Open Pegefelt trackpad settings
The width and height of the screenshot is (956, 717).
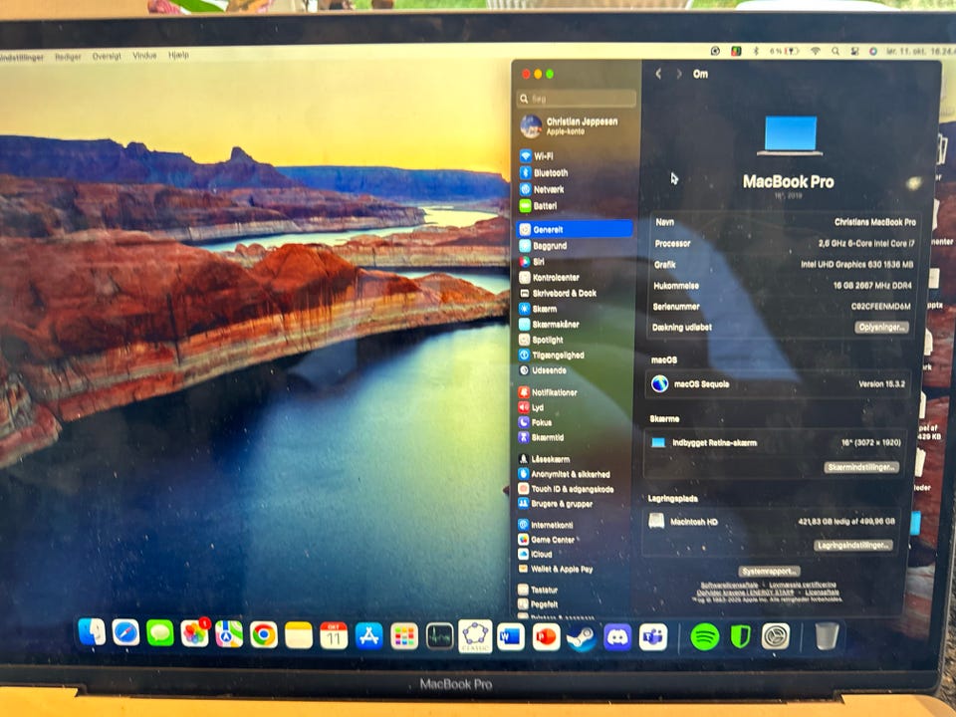click(538, 604)
